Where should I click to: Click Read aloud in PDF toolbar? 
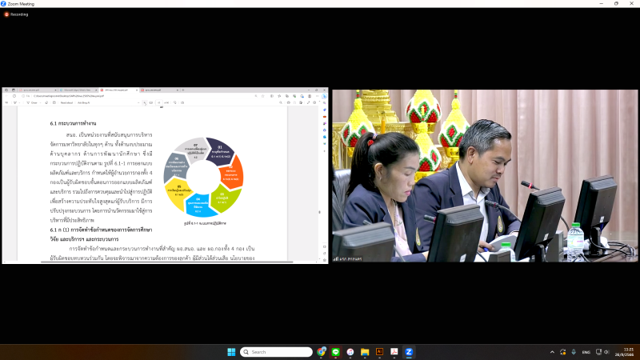pos(66,102)
